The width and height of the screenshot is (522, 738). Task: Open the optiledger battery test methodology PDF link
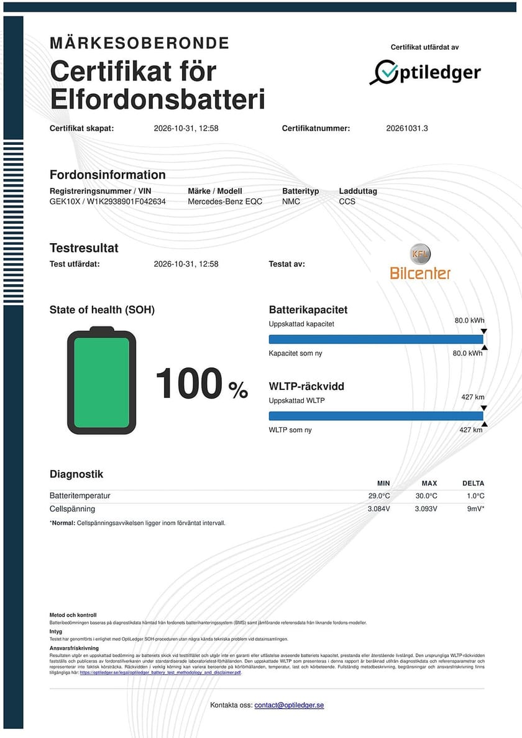(x=160, y=673)
